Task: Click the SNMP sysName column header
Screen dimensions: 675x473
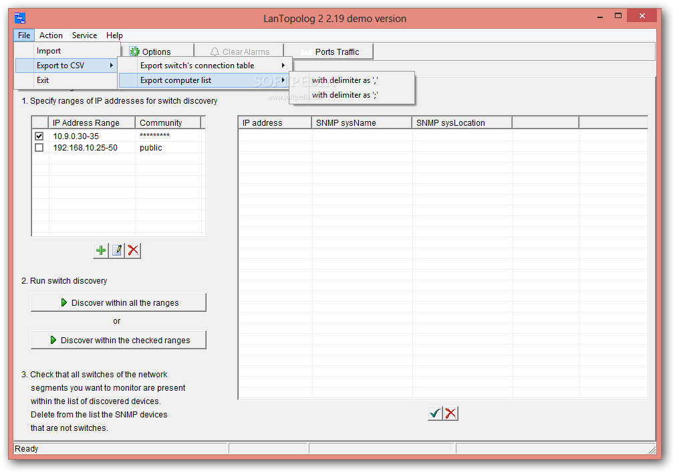Action: 362,123
